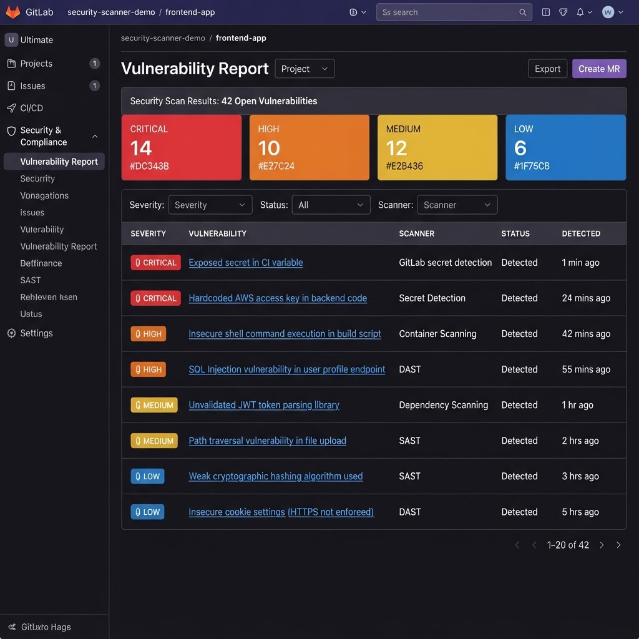The height and width of the screenshot is (639, 639).
Task: Click HIGH badge on Insecure shell command row
Action: [149, 334]
